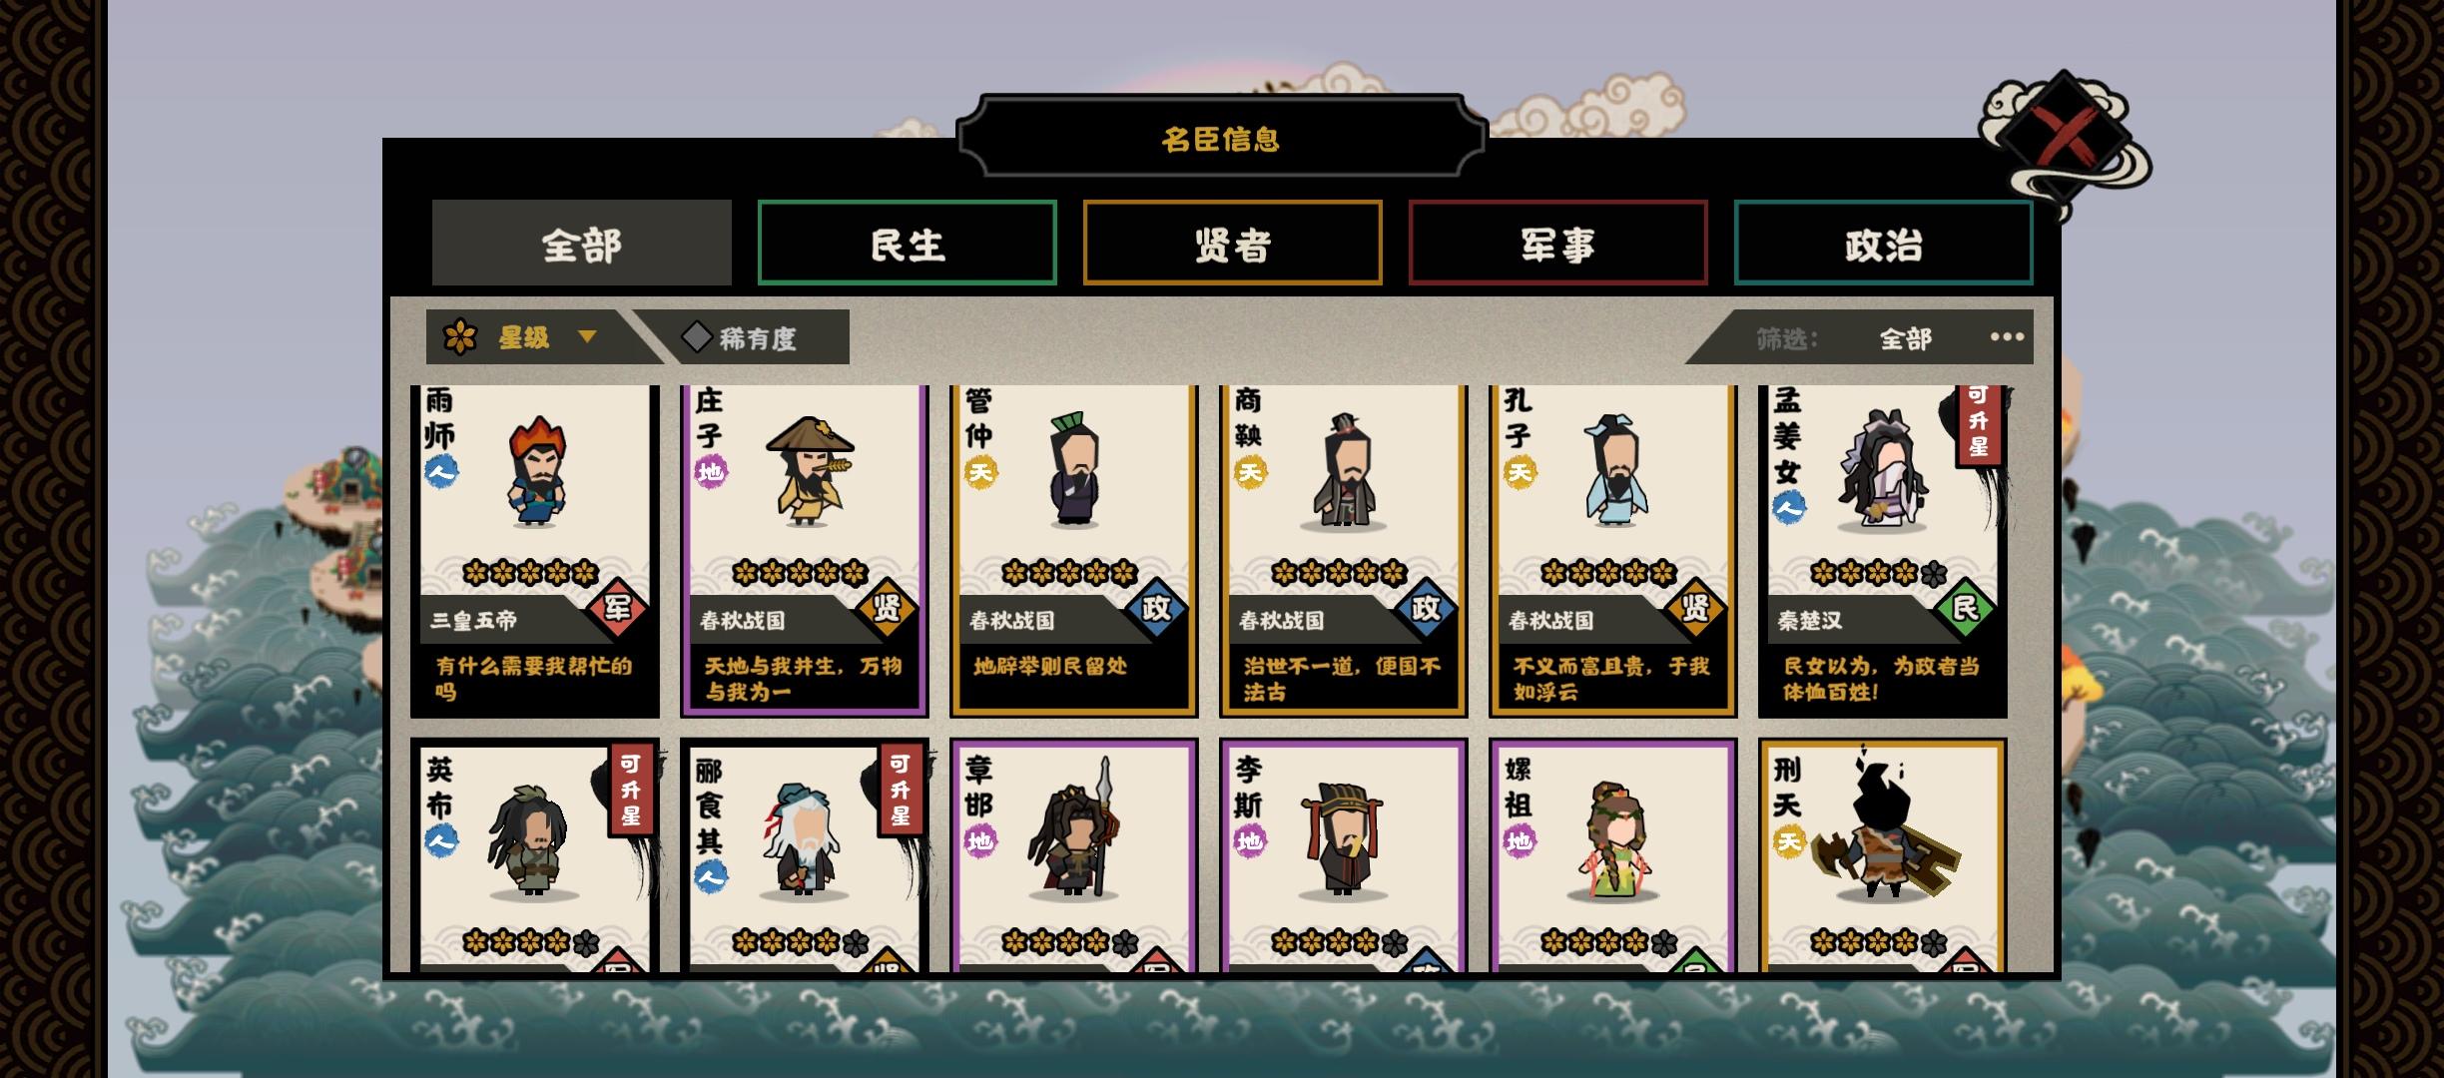Click the 贤 badge on 庄子 card
Image resolution: width=2444 pixels, height=1078 pixels.
(887, 608)
